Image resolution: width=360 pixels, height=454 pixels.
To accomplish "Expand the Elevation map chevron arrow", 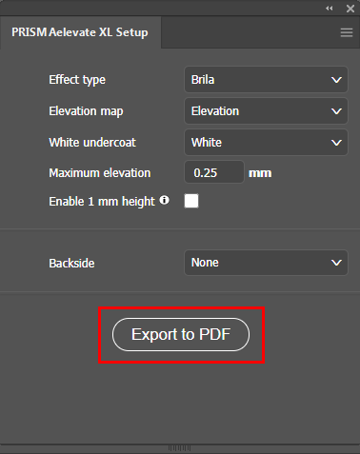I will [x=336, y=111].
